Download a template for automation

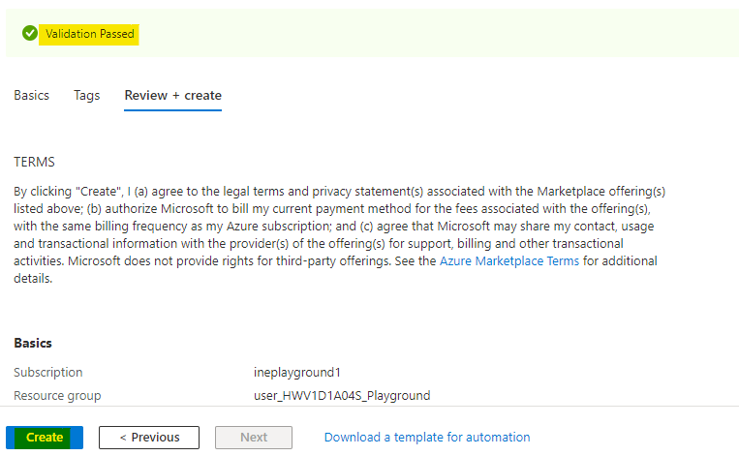tap(427, 438)
